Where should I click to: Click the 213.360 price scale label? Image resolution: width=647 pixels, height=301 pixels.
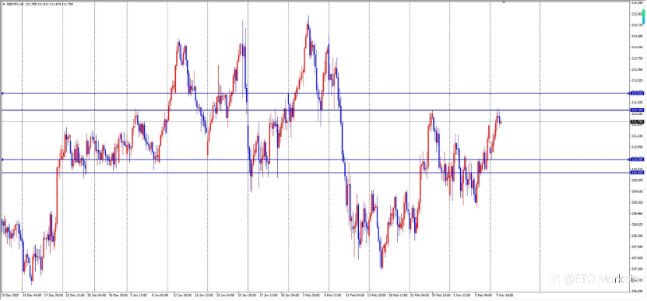(637, 69)
